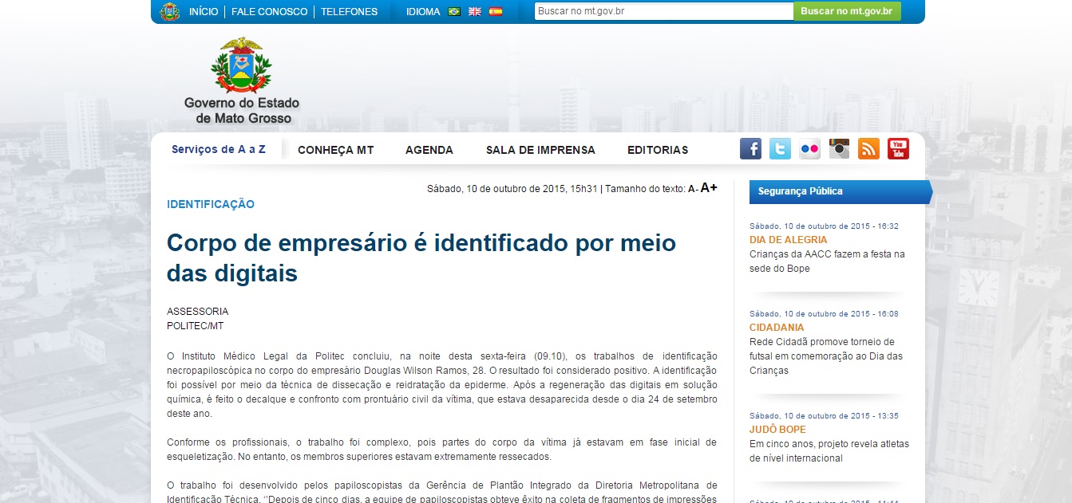Open the EDITORIAS menu
The width and height of the screenshot is (1072, 503).
[x=658, y=150]
